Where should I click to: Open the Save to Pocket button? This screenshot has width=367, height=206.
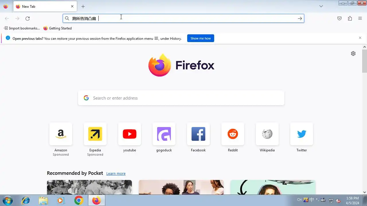click(339, 18)
